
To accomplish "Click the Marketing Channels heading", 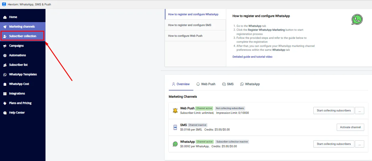I will 183,97.
